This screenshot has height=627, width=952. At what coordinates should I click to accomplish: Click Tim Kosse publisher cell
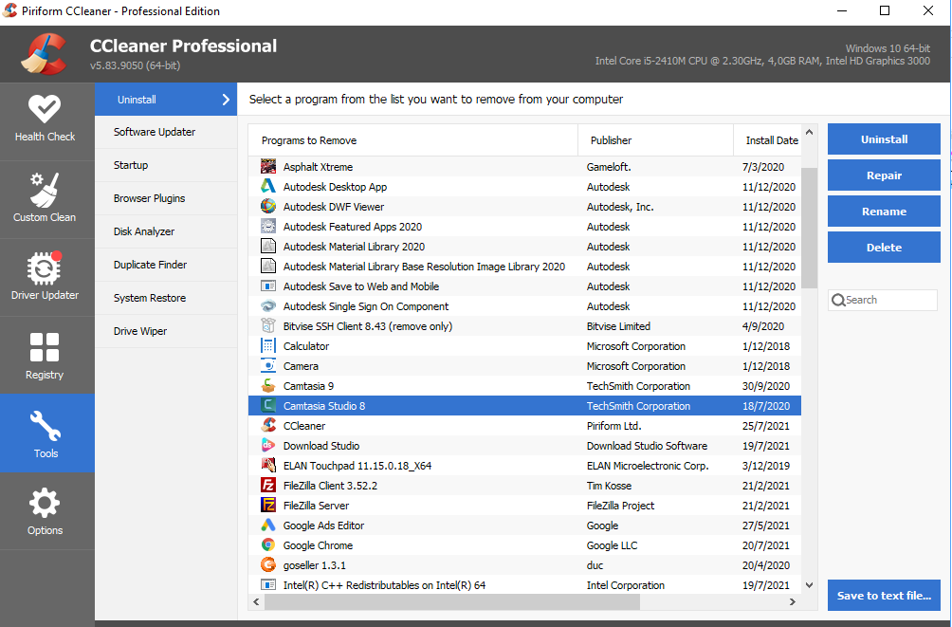[609, 486]
